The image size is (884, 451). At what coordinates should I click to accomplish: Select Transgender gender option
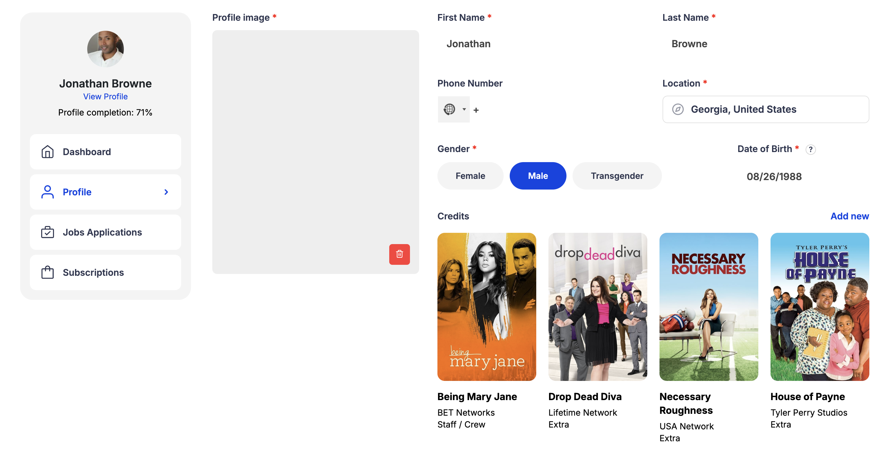coord(617,176)
